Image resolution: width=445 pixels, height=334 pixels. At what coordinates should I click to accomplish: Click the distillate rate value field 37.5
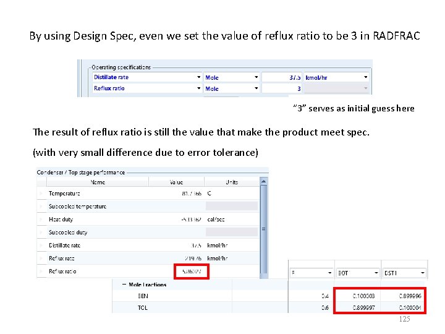pos(282,77)
